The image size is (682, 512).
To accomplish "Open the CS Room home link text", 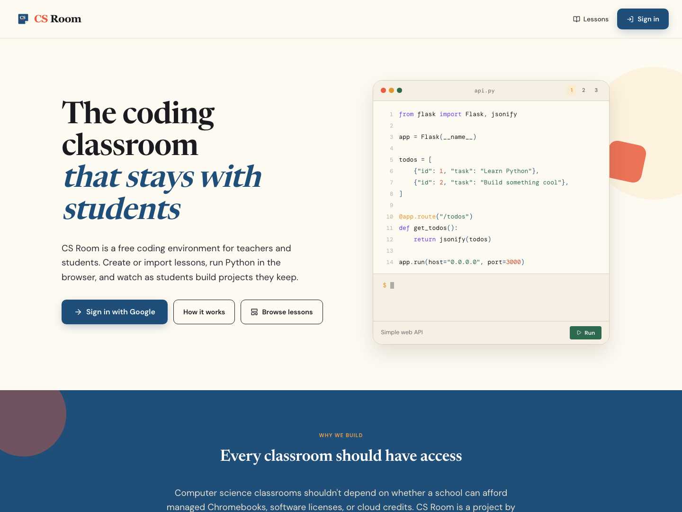I will [x=58, y=19].
